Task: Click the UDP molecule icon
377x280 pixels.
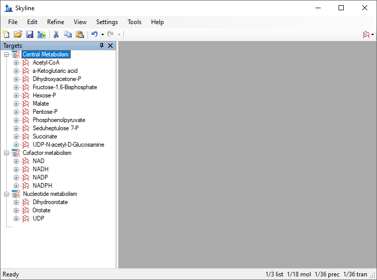Action: [x=26, y=218]
